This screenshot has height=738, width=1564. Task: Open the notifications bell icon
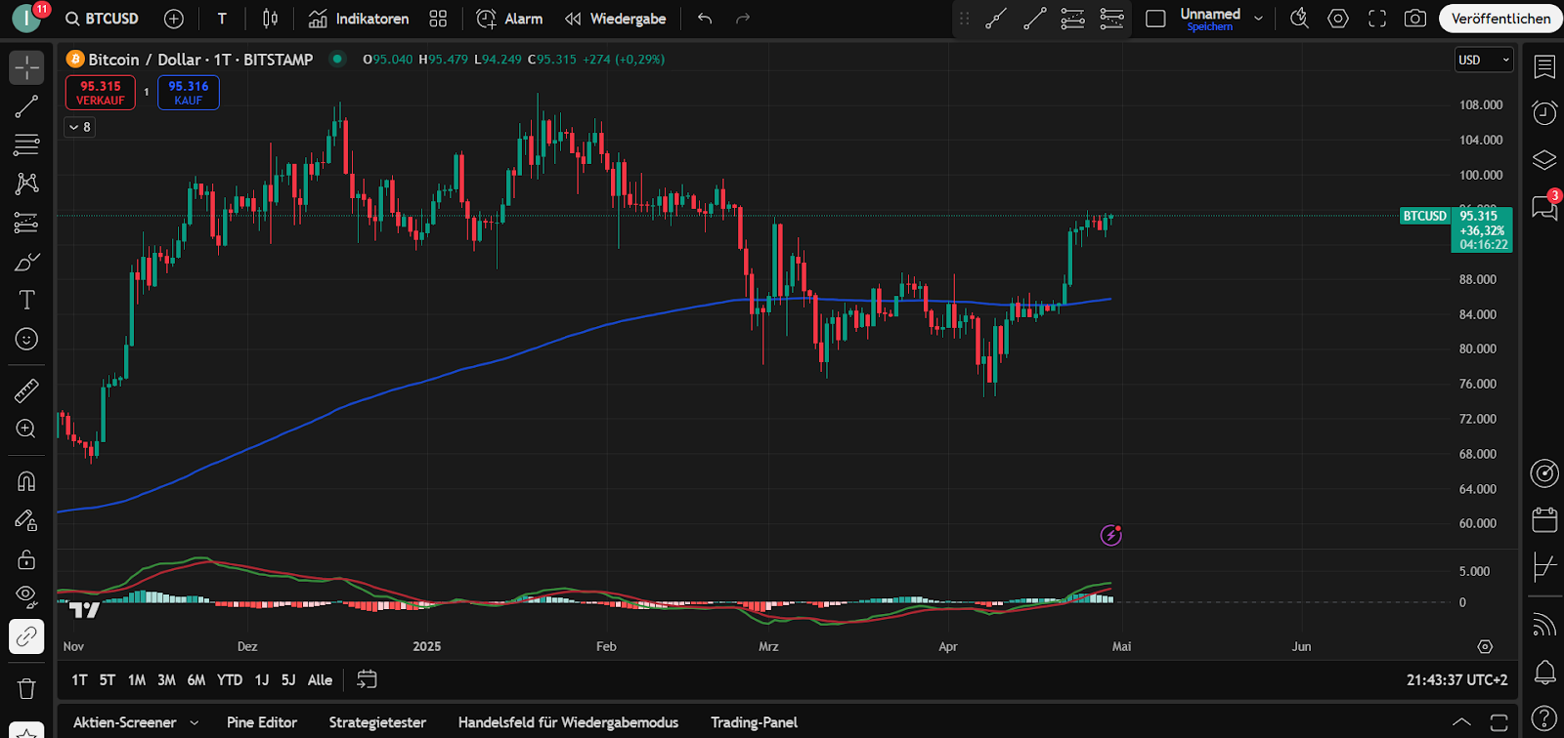tap(1544, 672)
